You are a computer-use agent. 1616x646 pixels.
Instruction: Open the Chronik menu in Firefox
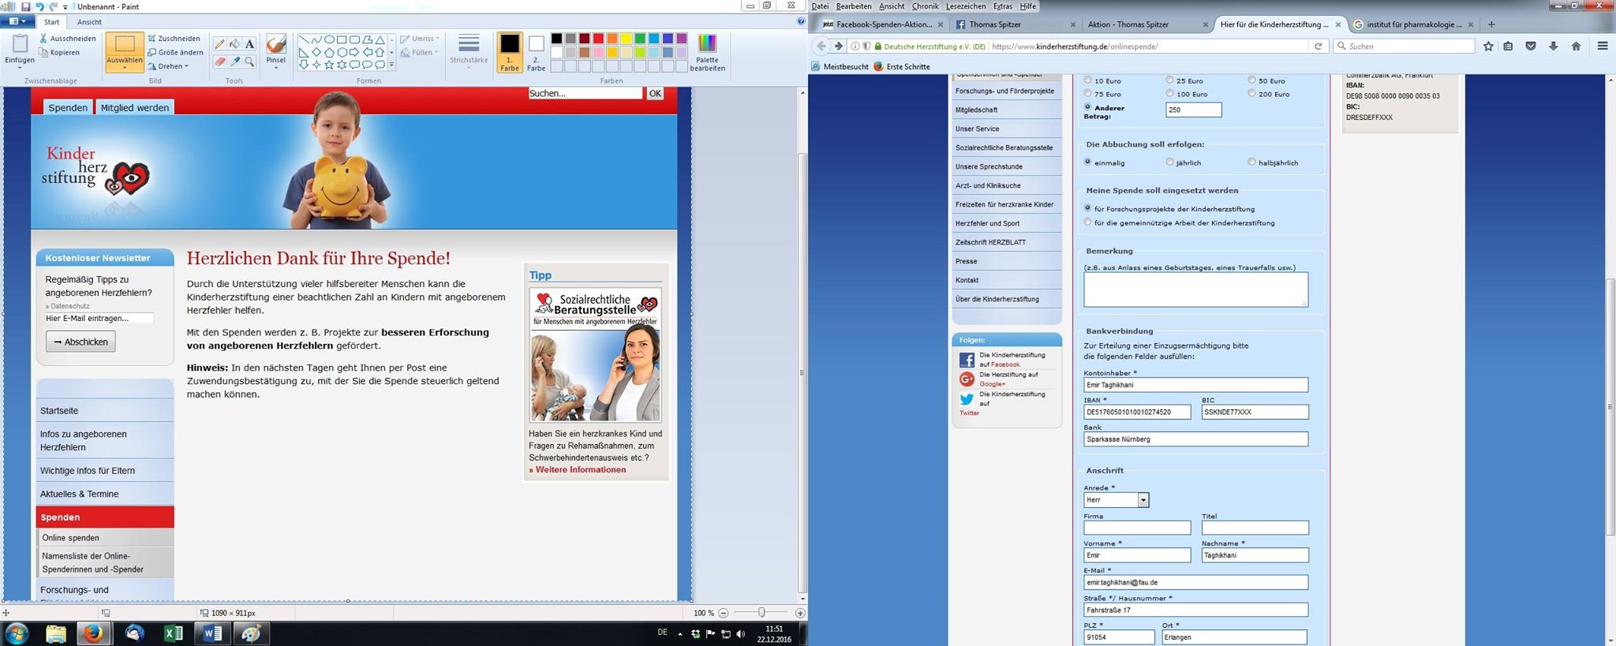pyautogui.click(x=925, y=6)
